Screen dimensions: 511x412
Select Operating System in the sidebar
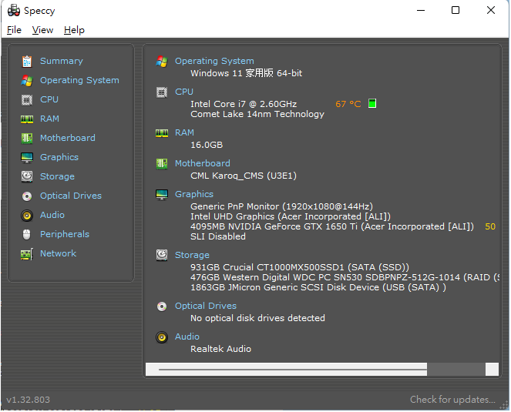tap(79, 80)
